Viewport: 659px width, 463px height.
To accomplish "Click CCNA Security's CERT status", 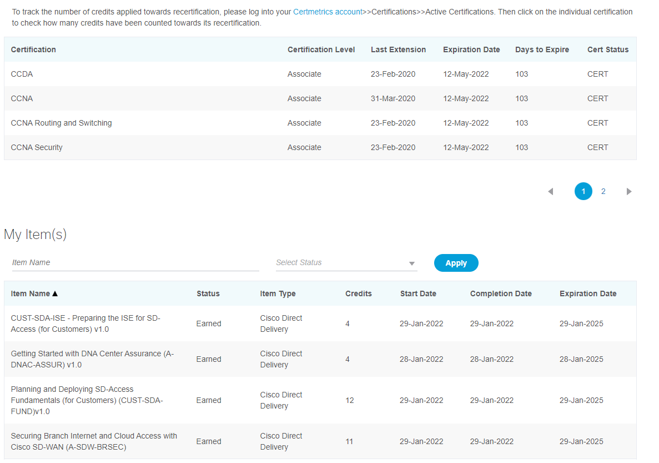I will point(597,147).
